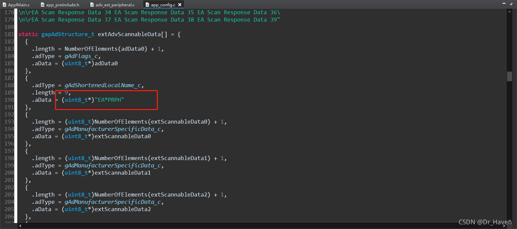Viewport: 517px width, 229px height.
Task: Switch to the ApplMain.c tab
Action: click(x=17, y=5)
